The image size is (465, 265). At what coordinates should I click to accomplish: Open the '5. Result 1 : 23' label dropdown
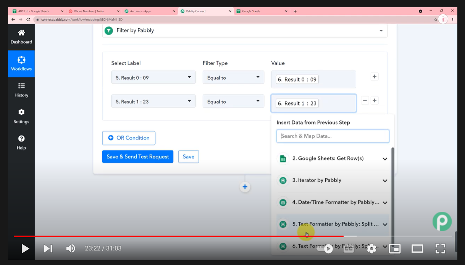153,102
